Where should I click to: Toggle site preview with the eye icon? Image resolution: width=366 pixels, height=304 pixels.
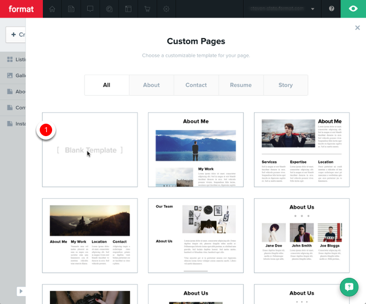(x=353, y=9)
